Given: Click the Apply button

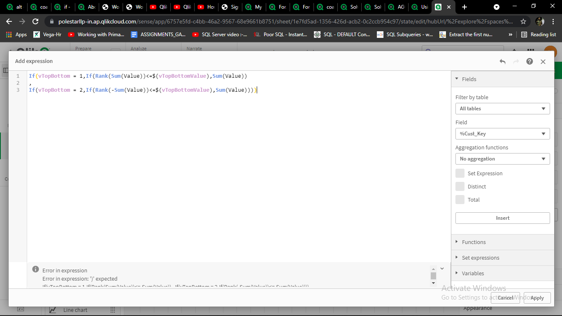Looking at the screenshot, I should (537, 298).
